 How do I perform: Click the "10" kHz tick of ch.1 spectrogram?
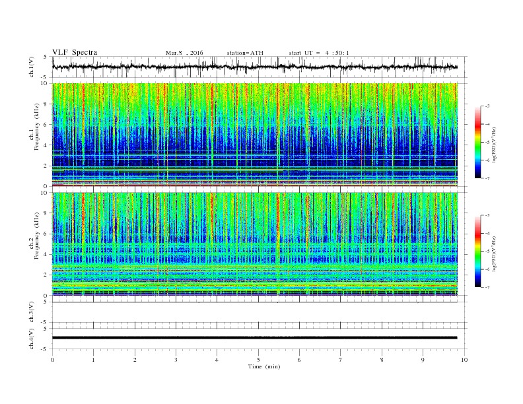pyautogui.click(x=45, y=83)
